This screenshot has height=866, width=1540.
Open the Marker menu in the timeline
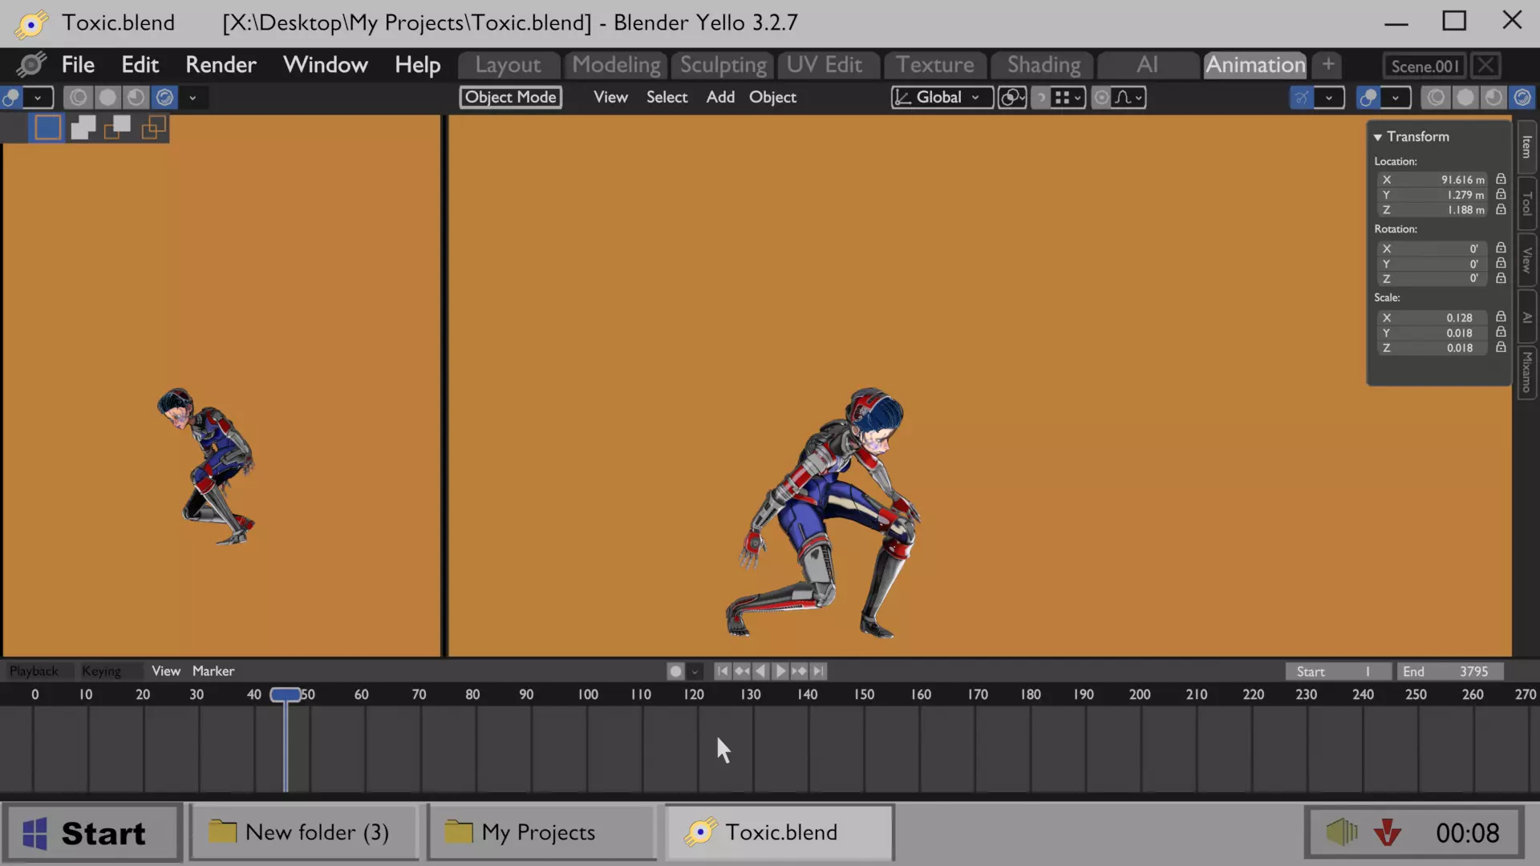(213, 671)
